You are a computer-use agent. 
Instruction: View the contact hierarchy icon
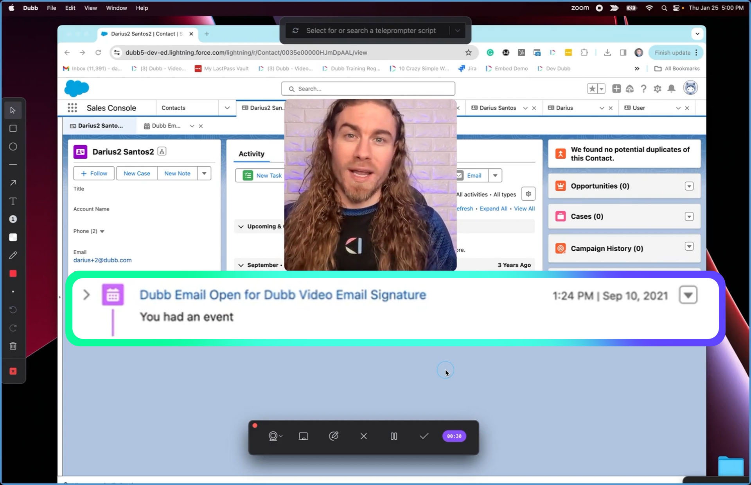tap(162, 152)
